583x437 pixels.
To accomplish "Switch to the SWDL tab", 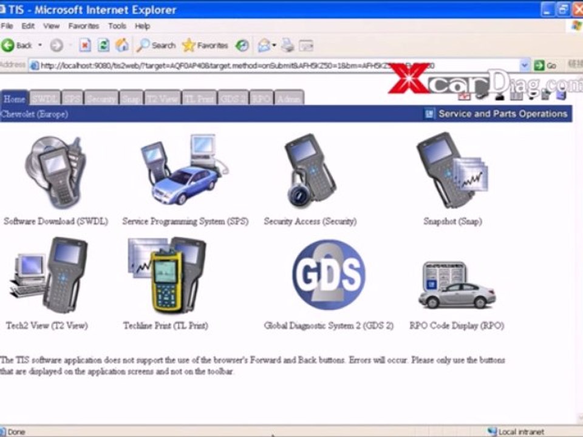I will 45,98.
